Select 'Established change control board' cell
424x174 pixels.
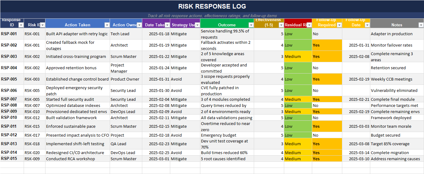[78, 79]
